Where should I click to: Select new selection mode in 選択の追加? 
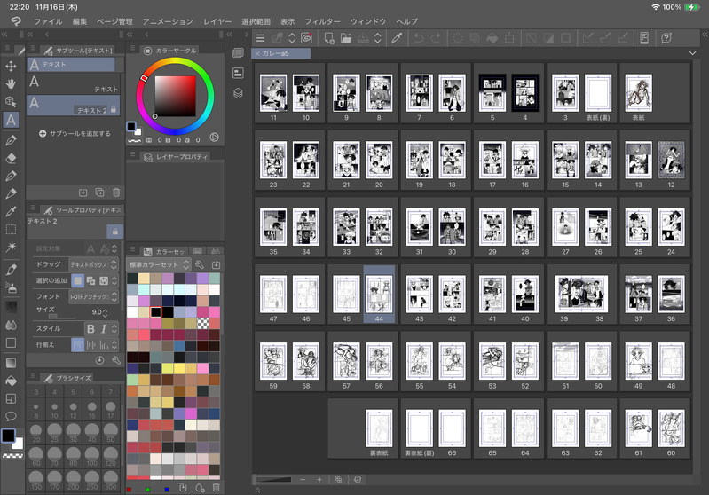[78, 280]
